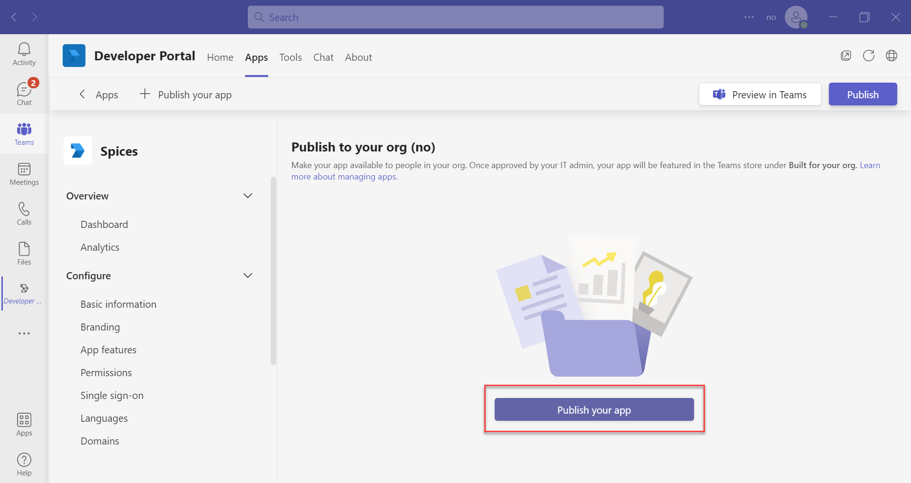Show more apps ellipsis in sidebar
911x483 pixels.
coord(24,333)
